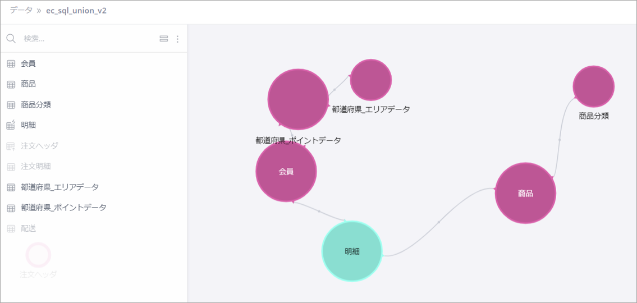
Task: Select the 商品 bubble in the canvas
Action: (525, 194)
